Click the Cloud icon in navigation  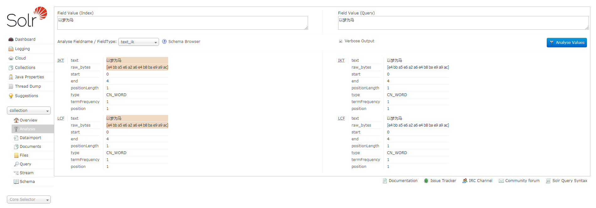coord(11,58)
